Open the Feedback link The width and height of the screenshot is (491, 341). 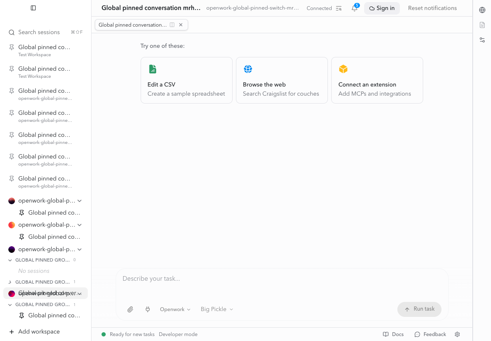coord(430,334)
